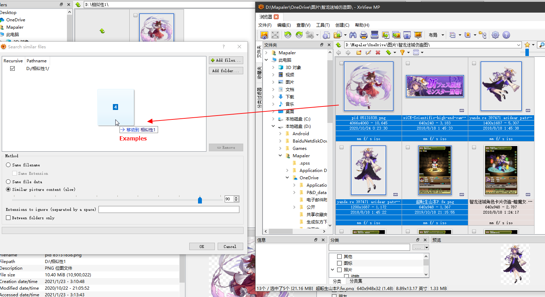Click the Rename pencil icon in browser toolbar

click(368, 53)
